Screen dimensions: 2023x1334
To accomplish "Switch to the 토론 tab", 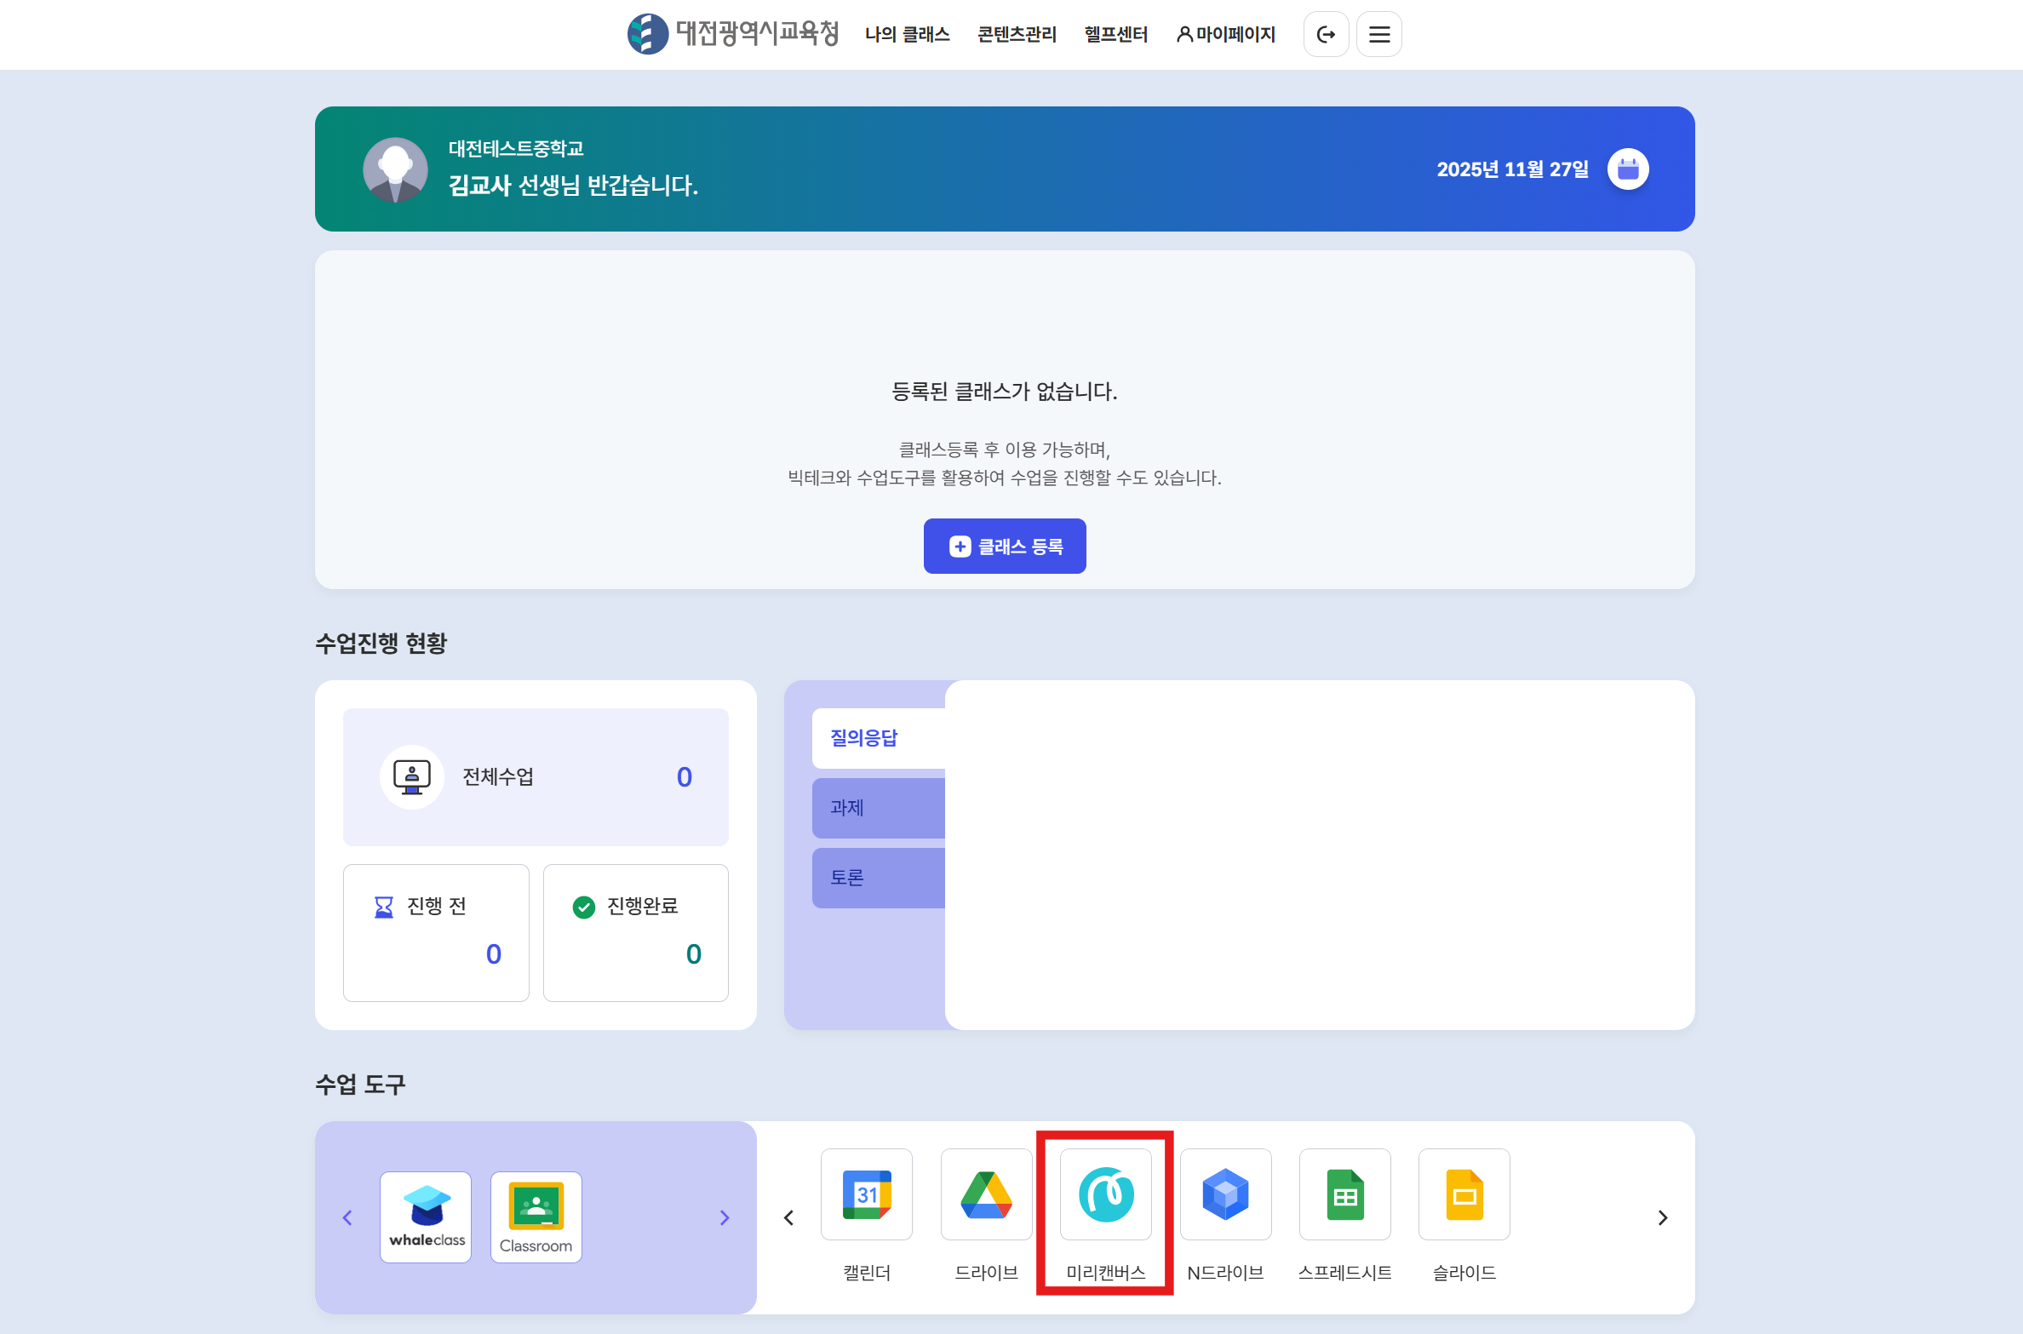I will point(878,877).
